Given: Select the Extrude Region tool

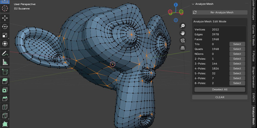Looking at the screenshot, I should click(5, 81).
